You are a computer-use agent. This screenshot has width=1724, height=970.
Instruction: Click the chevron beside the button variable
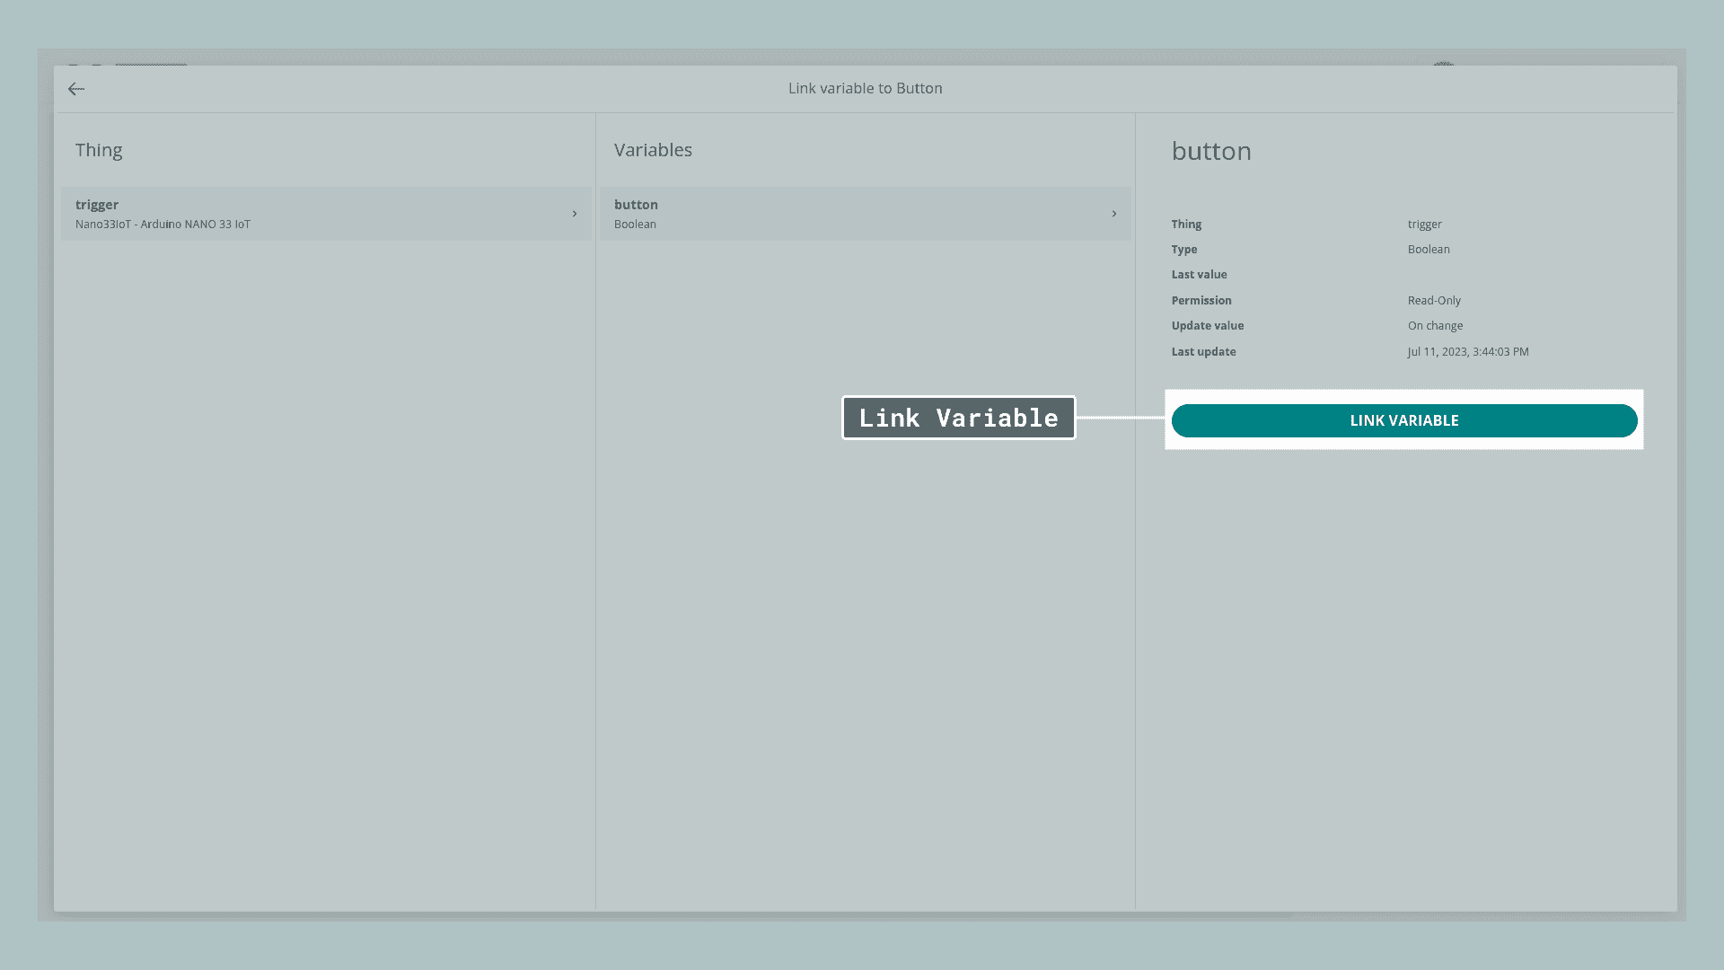tap(1113, 214)
